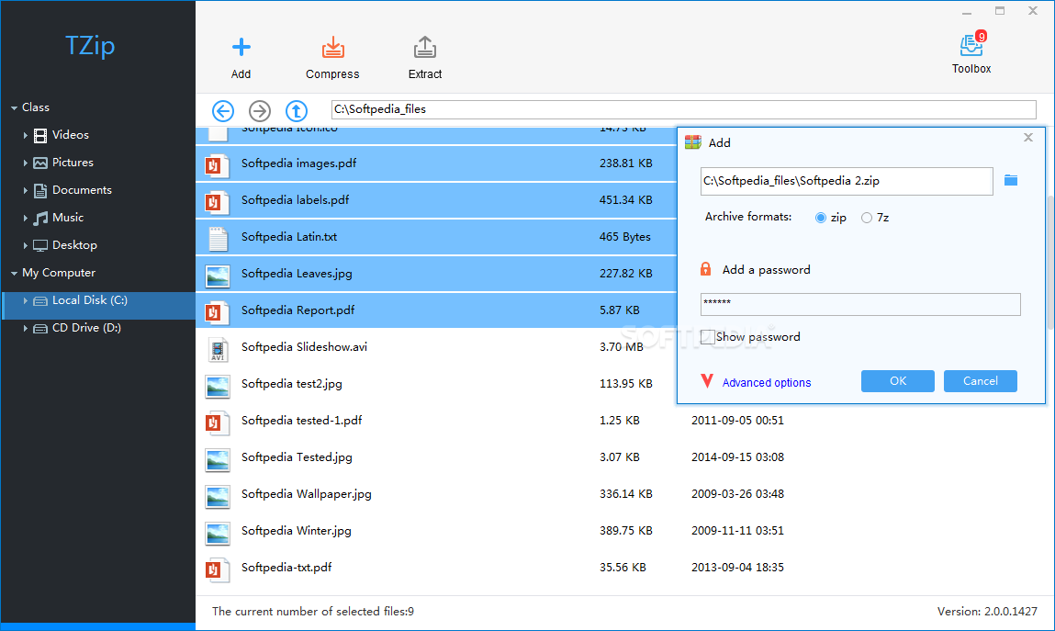Screen dimensions: 1055x631
Task: Expand the Pictures tree node
Action: pos(26,163)
